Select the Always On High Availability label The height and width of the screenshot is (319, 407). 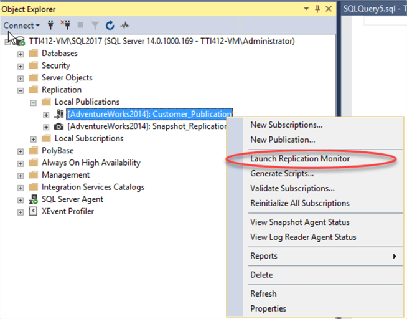[91, 163]
